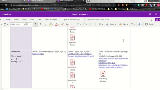160x90 pixels.
Task: Open the font name Calibri Light box
Action: click(17, 24)
